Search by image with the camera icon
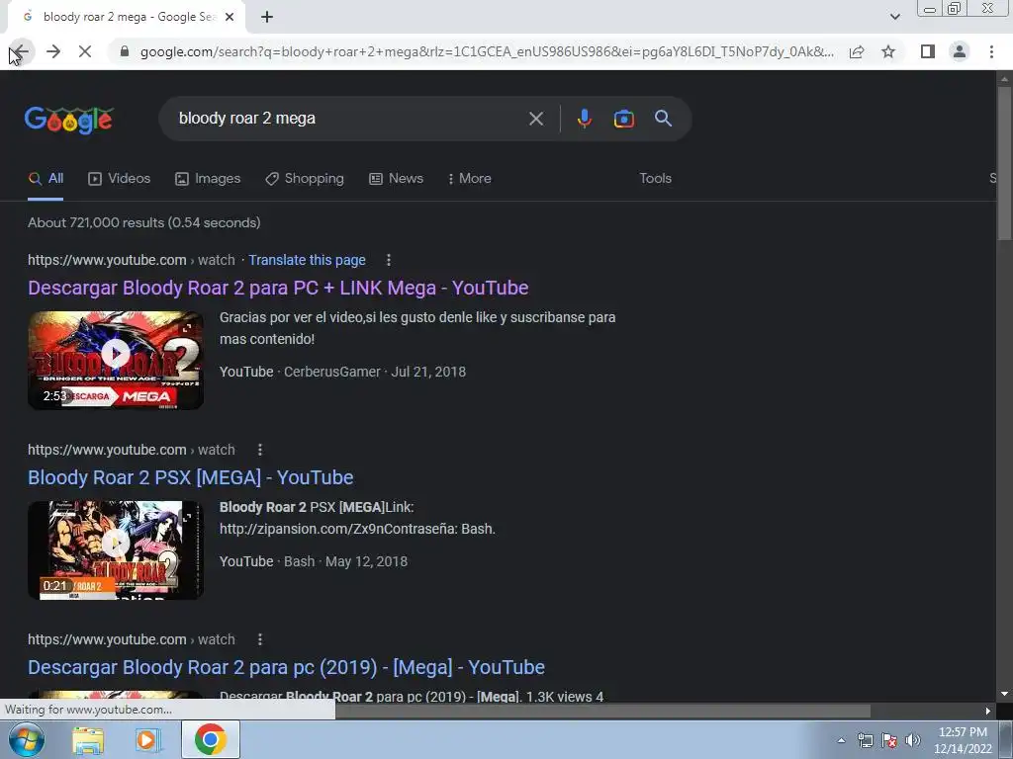Viewport: 1013px width, 759px height. tap(623, 119)
